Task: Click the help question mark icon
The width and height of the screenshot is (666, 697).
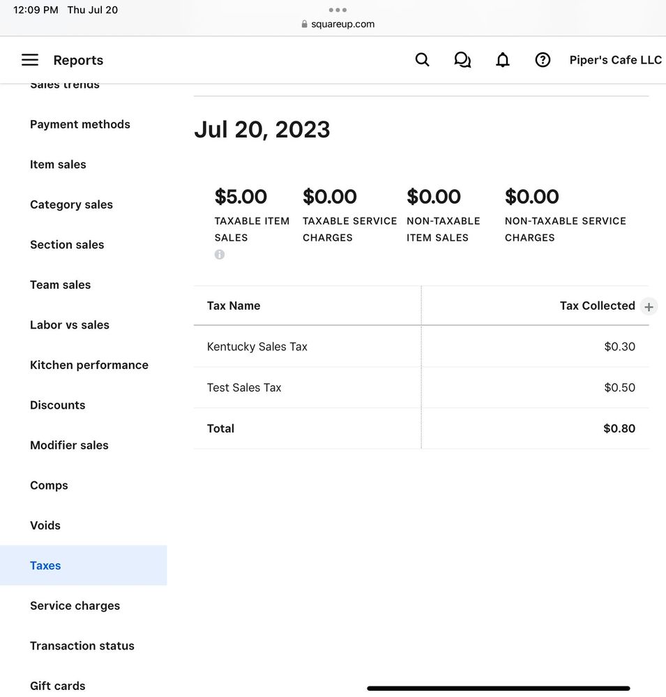Action: 543,60
